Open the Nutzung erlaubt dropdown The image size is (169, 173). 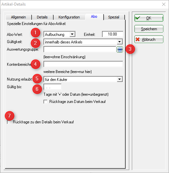pyautogui.click(x=119, y=79)
